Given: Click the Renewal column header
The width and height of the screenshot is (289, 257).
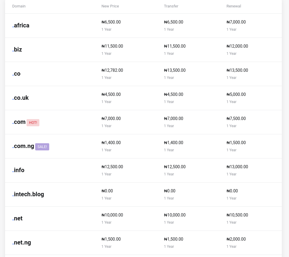Looking at the screenshot, I should click(234, 6).
